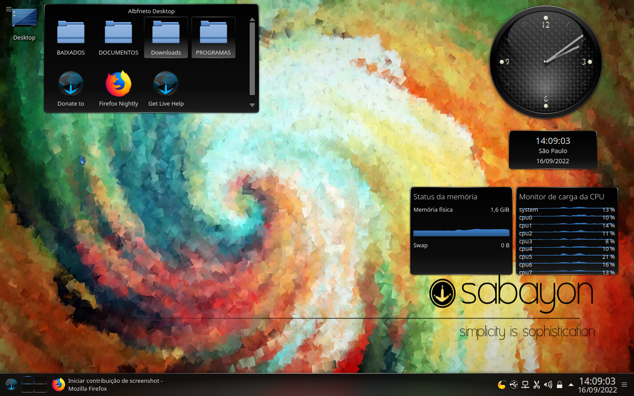Launch Firefox Nightly from the folder view
634x396 pixels.
(118, 89)
